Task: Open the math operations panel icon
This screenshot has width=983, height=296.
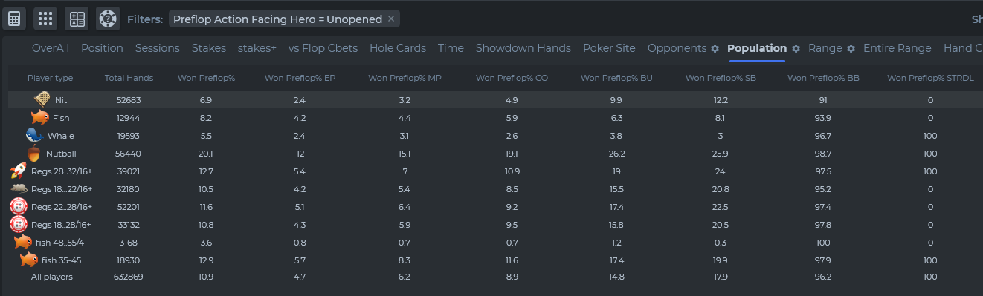Action: pyautogui.click(x=77, y=19)
